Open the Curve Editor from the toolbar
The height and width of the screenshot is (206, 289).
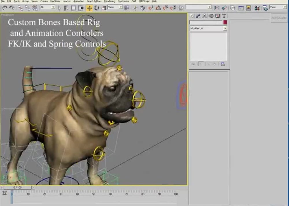point(241,8)
